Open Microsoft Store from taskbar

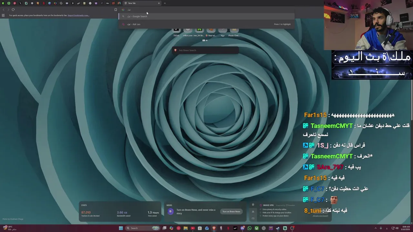tap(200, 228)
